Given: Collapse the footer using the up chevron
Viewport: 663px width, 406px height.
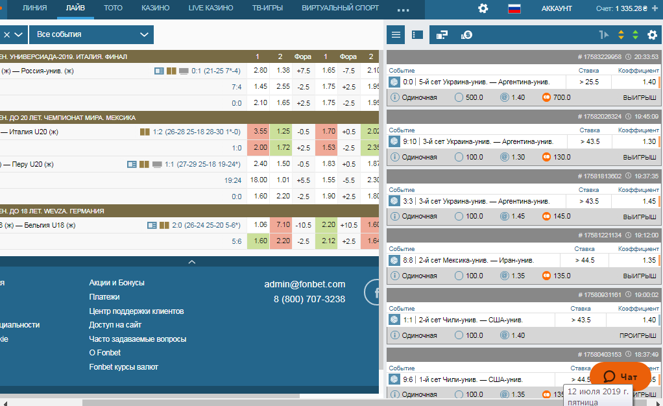Looking at the screenshot, I should tap(191, 262).
